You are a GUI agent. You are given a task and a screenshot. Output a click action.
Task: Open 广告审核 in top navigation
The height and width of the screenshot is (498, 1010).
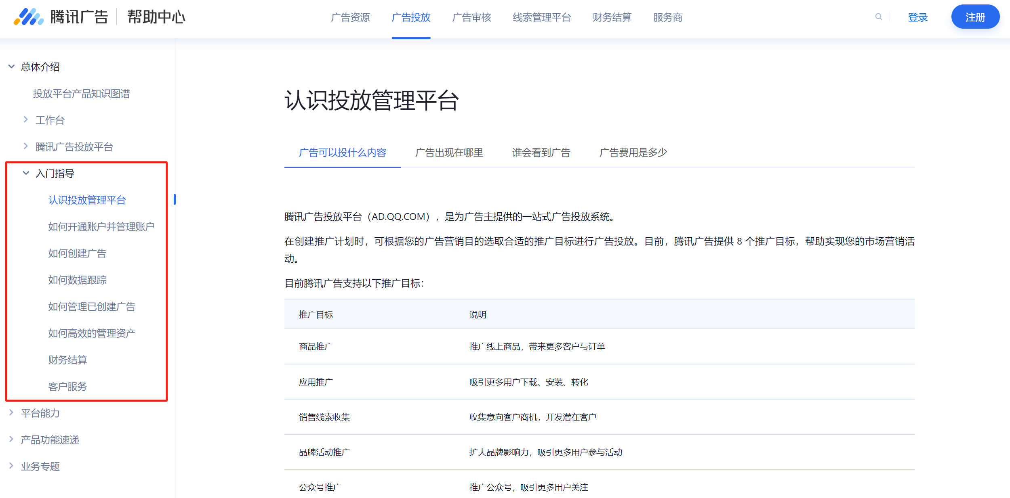pyautogui.click(x=471, y=17)
